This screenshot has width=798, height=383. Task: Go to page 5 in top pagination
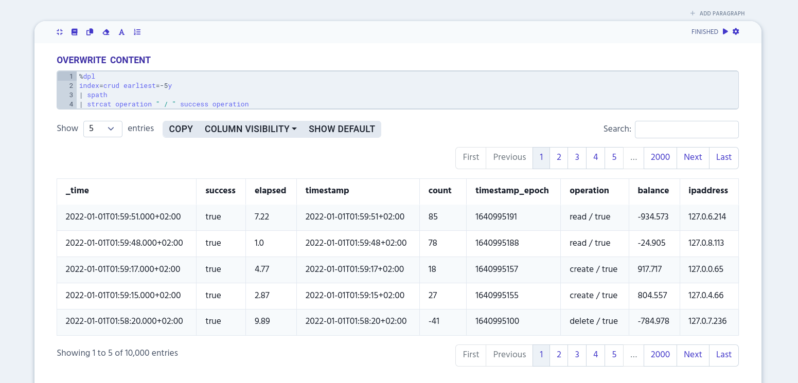[x=614, y=157]
